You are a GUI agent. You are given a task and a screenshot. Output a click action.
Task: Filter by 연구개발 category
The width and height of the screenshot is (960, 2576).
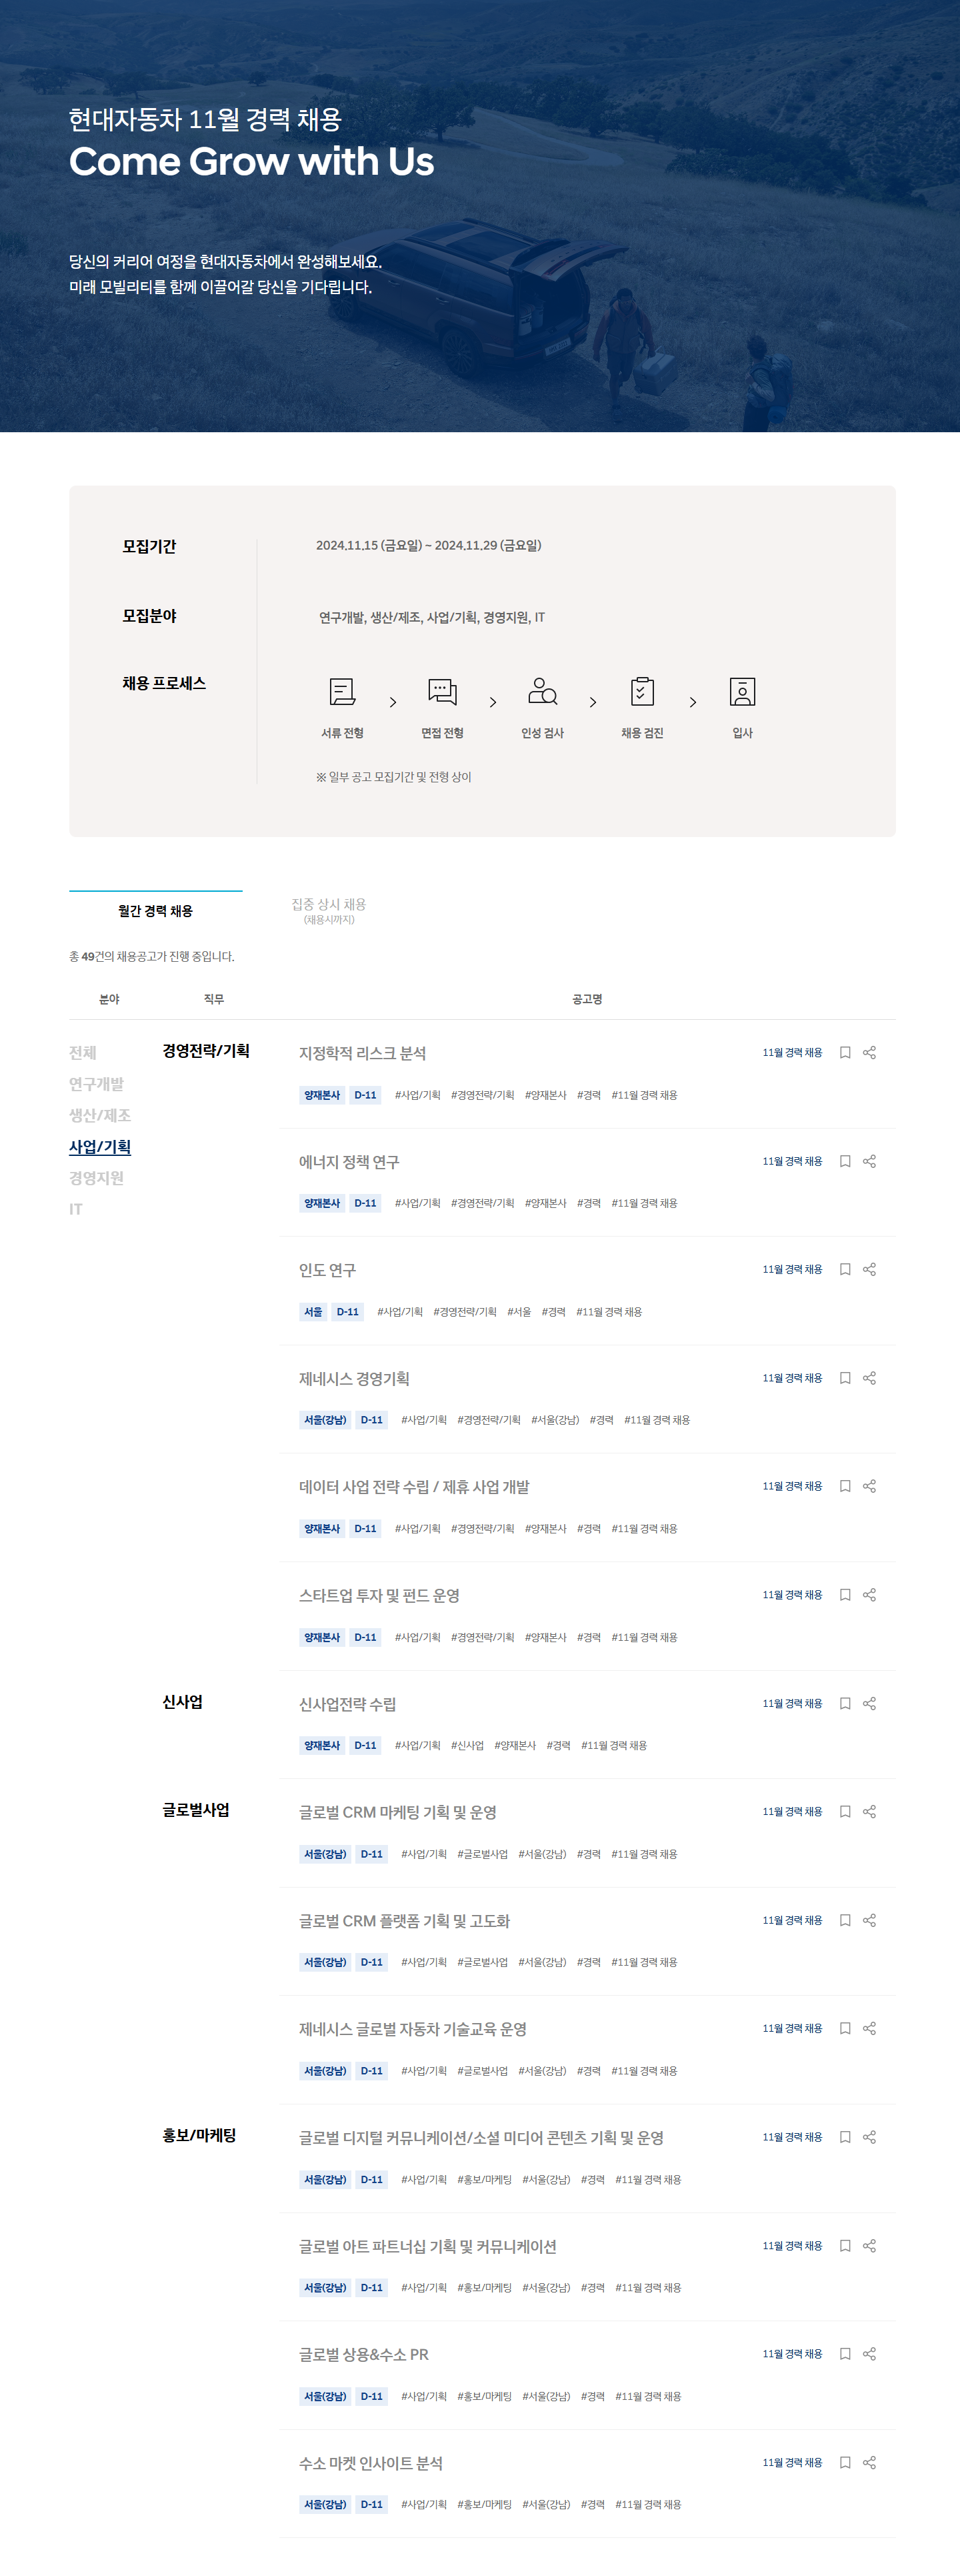click(x=96, y=1084)
